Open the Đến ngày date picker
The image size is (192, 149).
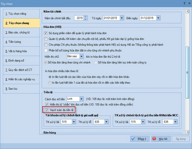tap(158, 18)
